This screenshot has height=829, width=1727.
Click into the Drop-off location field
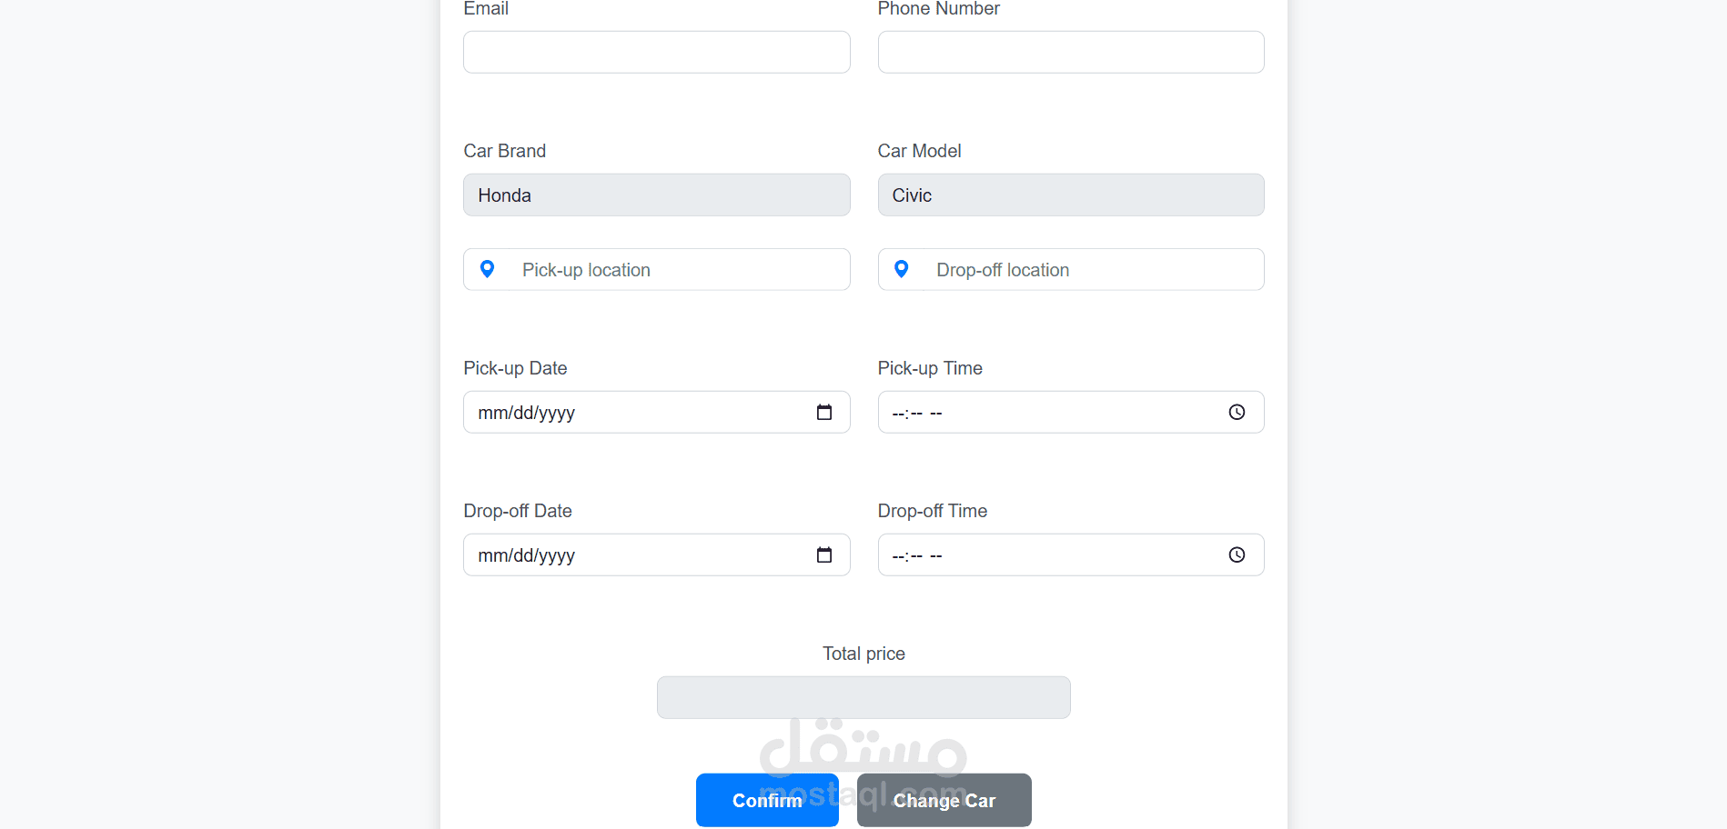click(1093, 270)
